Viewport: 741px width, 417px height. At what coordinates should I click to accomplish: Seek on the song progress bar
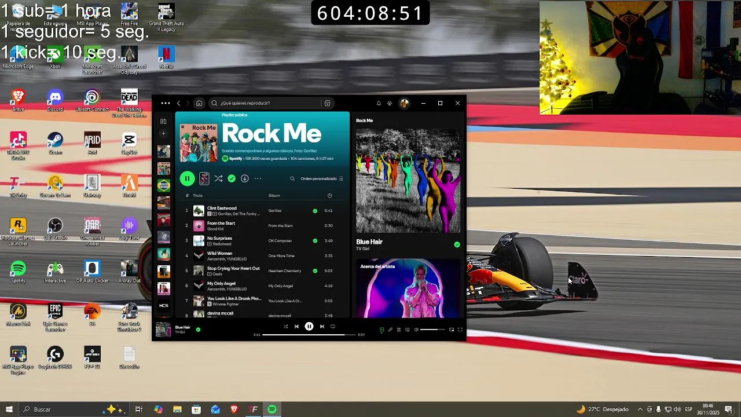309,335
